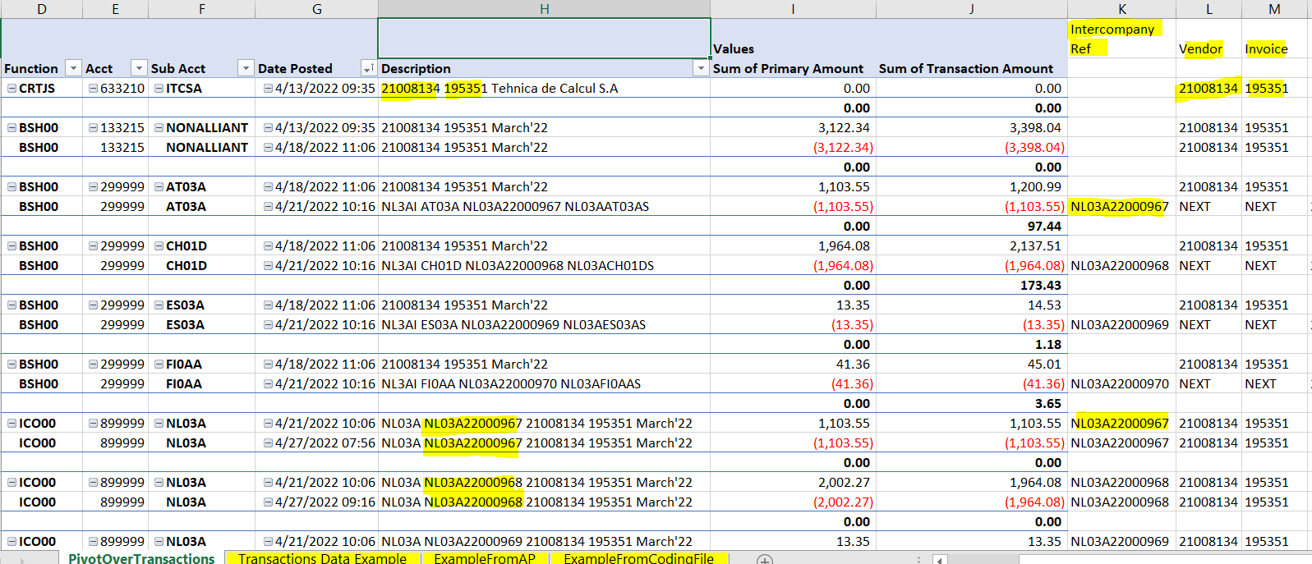Select column H header
The image size is (1312, 564).
click(x=544, y=9)
